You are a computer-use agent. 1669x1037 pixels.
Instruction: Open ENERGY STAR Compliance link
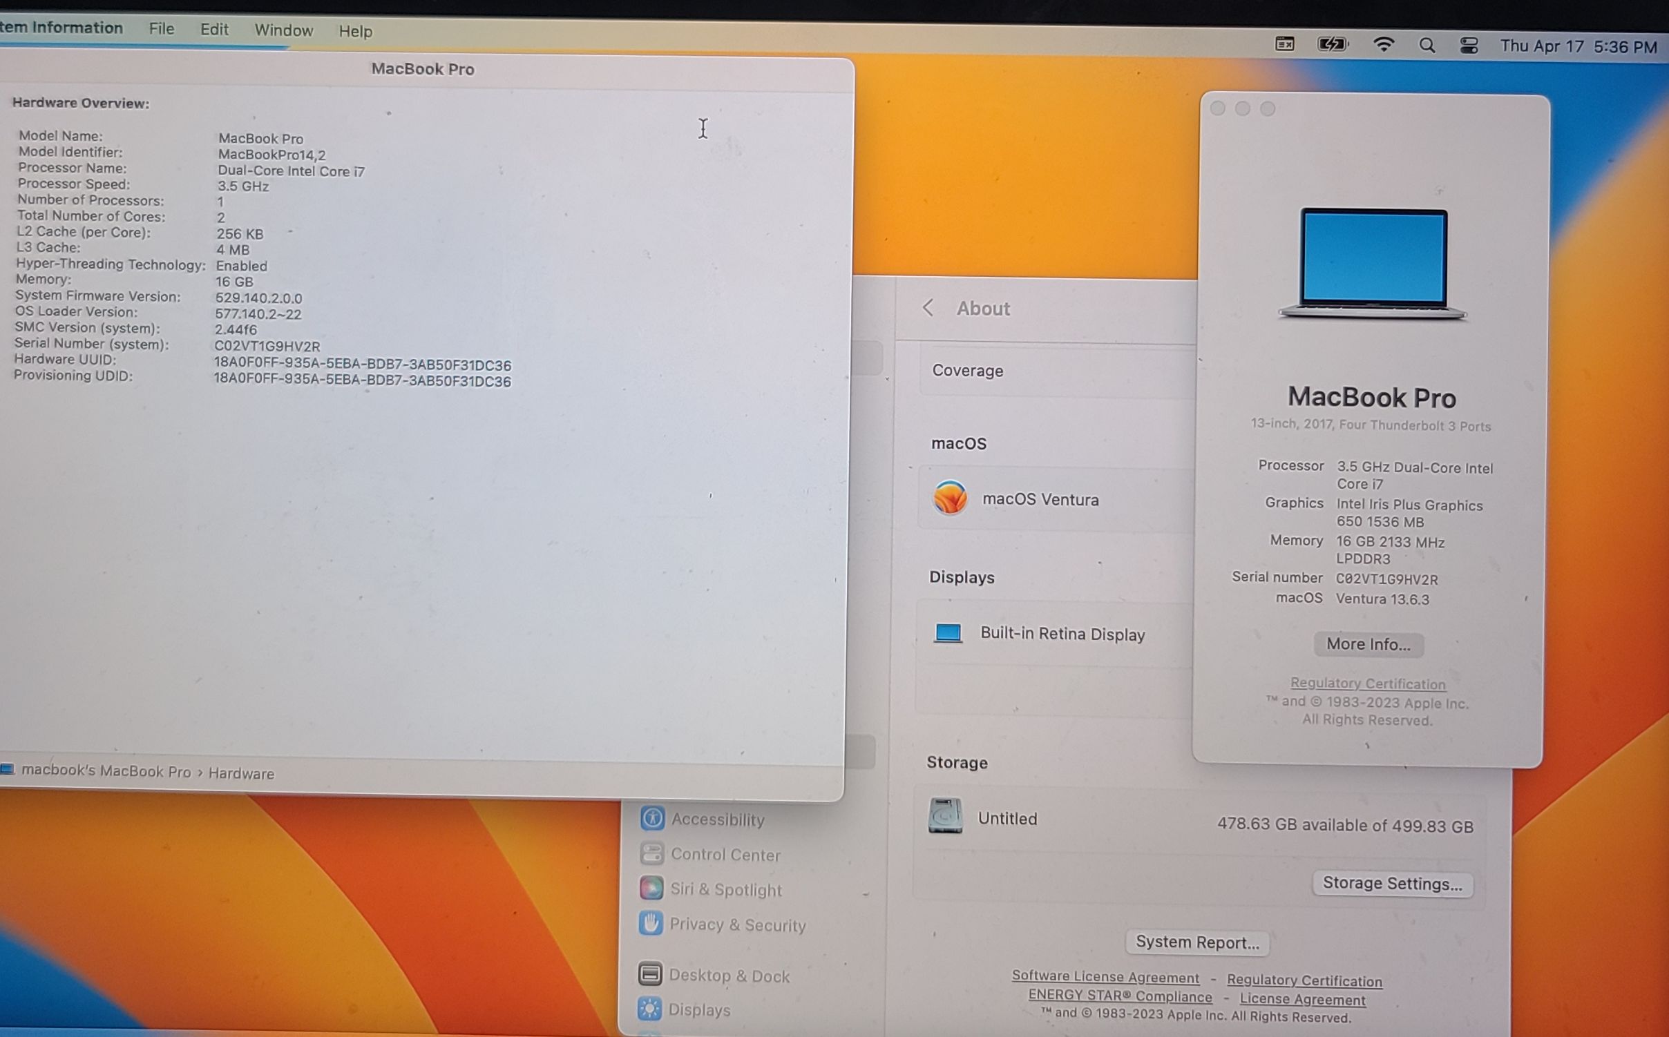1120,996
